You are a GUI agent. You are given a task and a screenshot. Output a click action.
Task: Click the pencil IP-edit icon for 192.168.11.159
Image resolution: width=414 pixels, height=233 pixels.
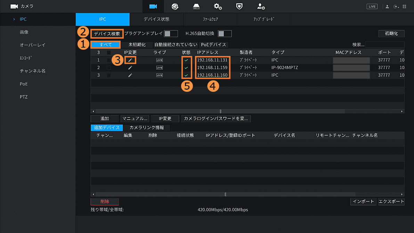point(130,67)
